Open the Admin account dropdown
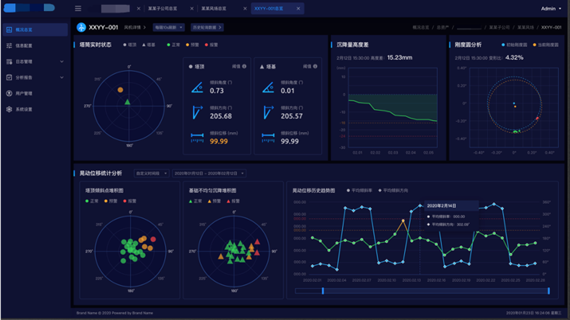This screenshot has height=320, width=570. point(551,8)
